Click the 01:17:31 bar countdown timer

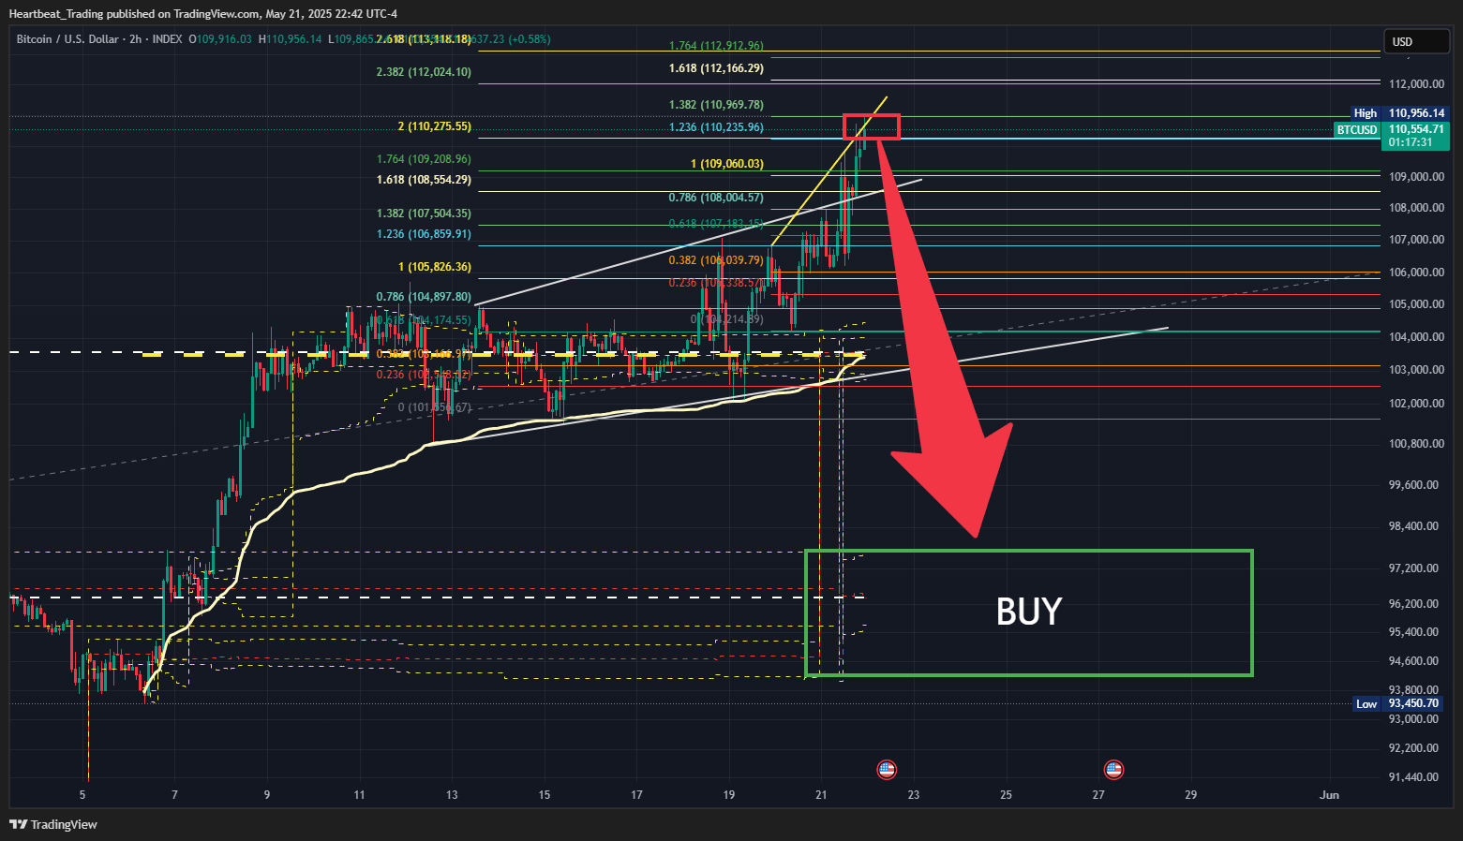[1411, 142]
